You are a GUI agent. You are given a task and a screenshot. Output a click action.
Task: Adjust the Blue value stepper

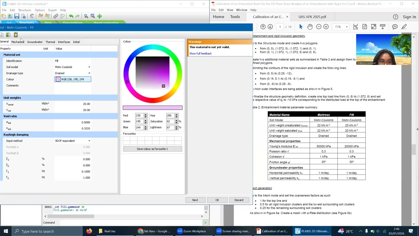coord(145,128)
